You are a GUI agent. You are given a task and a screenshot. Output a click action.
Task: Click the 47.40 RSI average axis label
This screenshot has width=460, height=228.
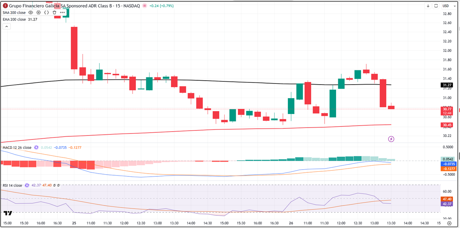(447, 199)
